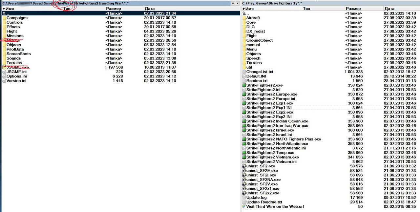The height and width of the screenshot is (212, 420).
Task: Click the left pane path bar for Iran-Iraq War
Action: 116,3
